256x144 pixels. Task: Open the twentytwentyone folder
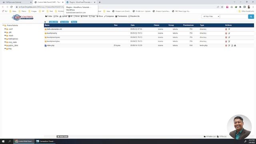point(53,37)
